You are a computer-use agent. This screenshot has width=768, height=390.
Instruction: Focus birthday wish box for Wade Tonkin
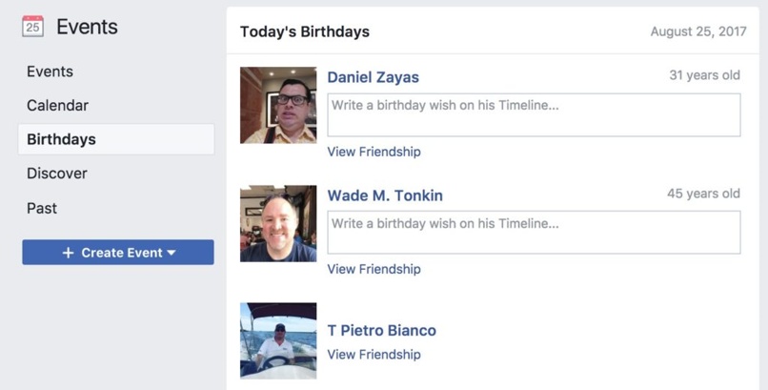(534, 233)
